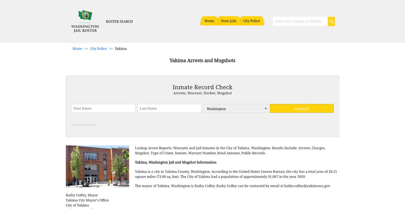The width and height of the screenshot is (405, 209).
Task: Open the Home navigation tab
Action: pyautogui.click(x=209, y=21)
